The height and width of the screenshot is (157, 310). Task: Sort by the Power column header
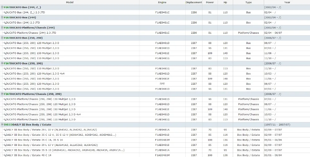210,2
